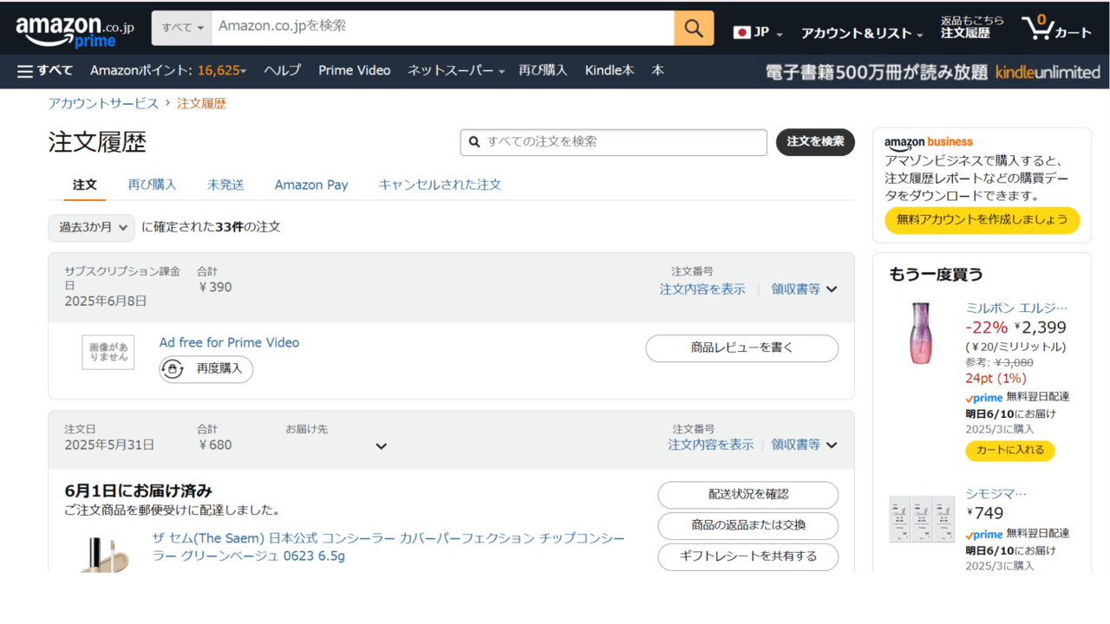1110x624 pixels.
Task: Click the orange search magnifier button
Action: (x=694, y=28)
